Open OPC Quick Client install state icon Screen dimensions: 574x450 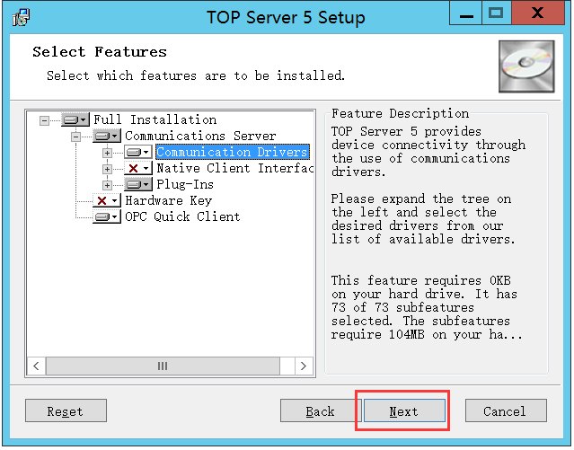106,216
